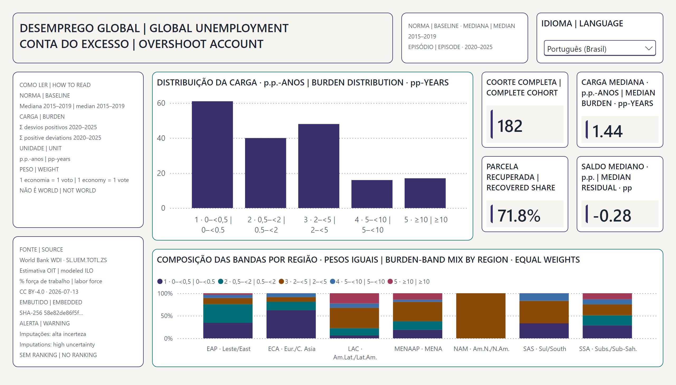Select the -0.28 median residual card
The height and width of the screenshot is (385, 676).
(x=619, y=194)
